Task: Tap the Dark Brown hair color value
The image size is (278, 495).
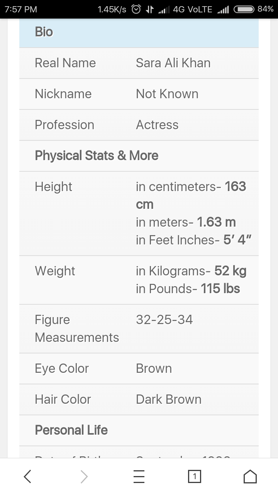Action: pyautogui.click(x=169, y=399)
